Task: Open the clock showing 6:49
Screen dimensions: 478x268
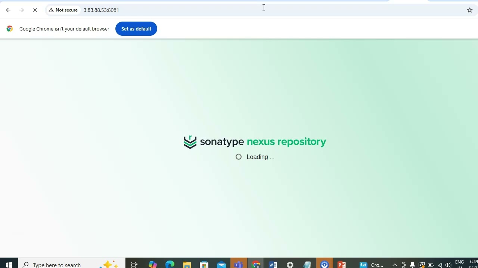Action: (x=474, y=262)
